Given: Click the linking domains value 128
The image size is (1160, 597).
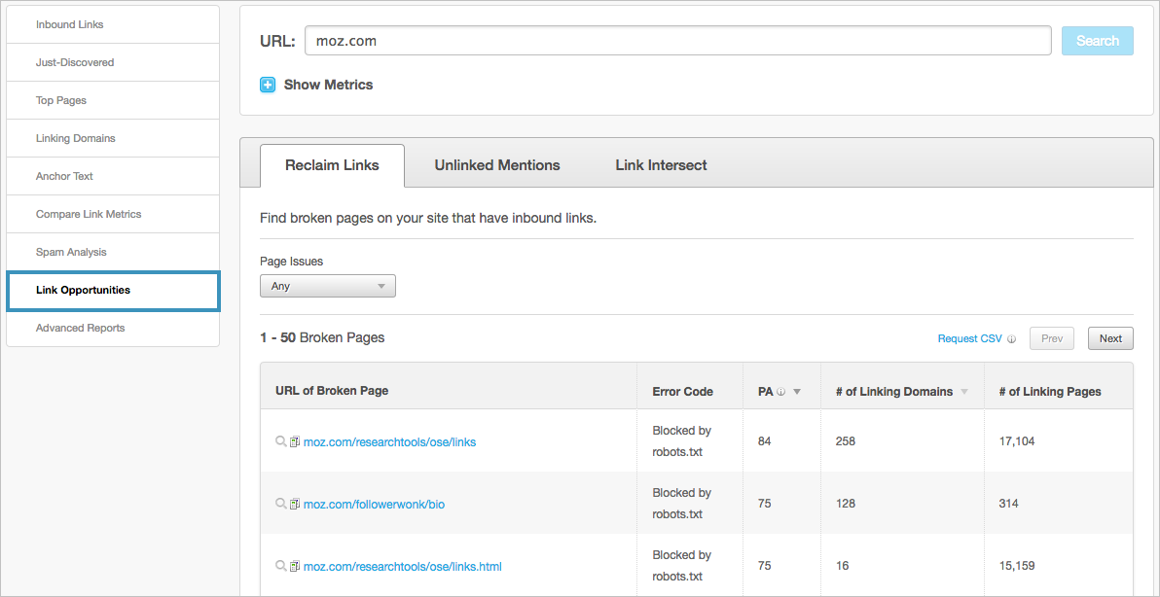Looking at the screenshot, I should (x=846, y=504).
